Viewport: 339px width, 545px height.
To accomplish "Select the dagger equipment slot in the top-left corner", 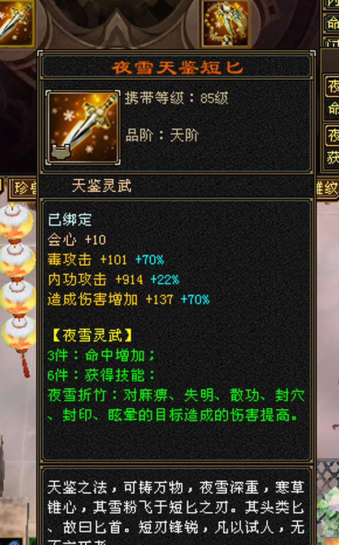I will point(16,23).
